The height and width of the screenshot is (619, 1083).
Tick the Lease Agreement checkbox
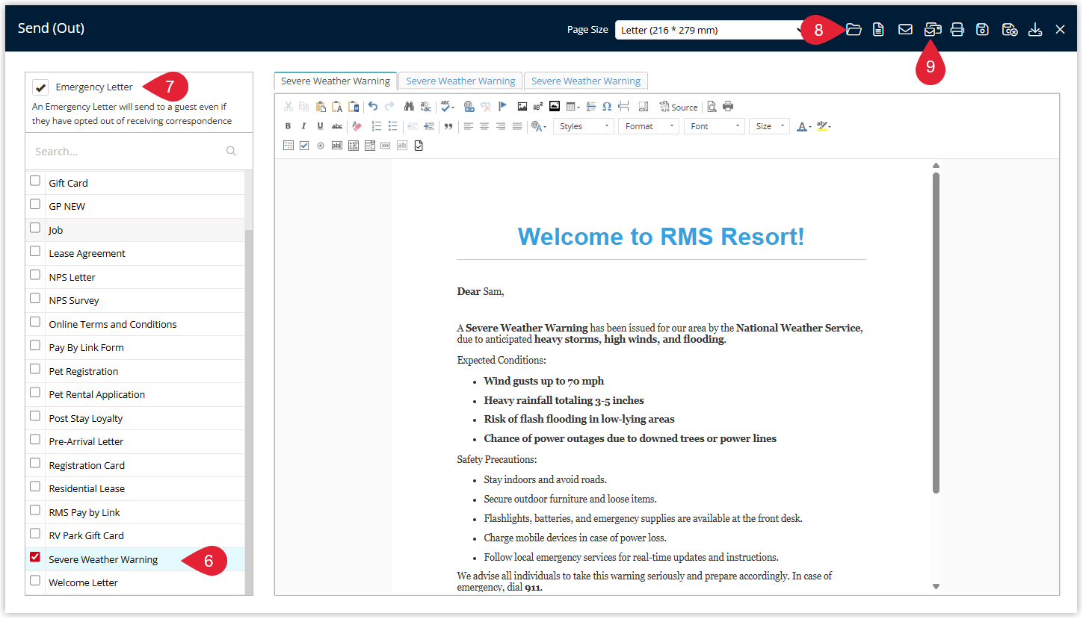[x=35, y=252]
